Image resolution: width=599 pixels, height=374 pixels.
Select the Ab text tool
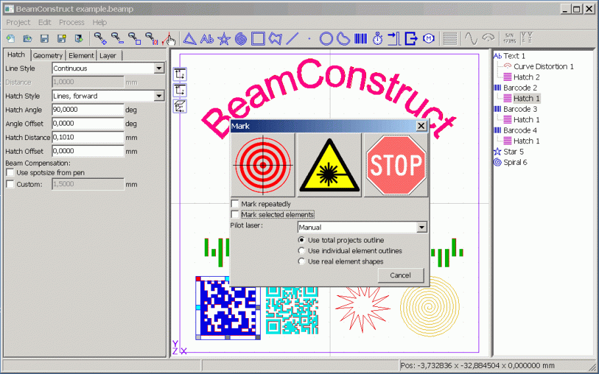pyautogui.click(x=207, y=39)
